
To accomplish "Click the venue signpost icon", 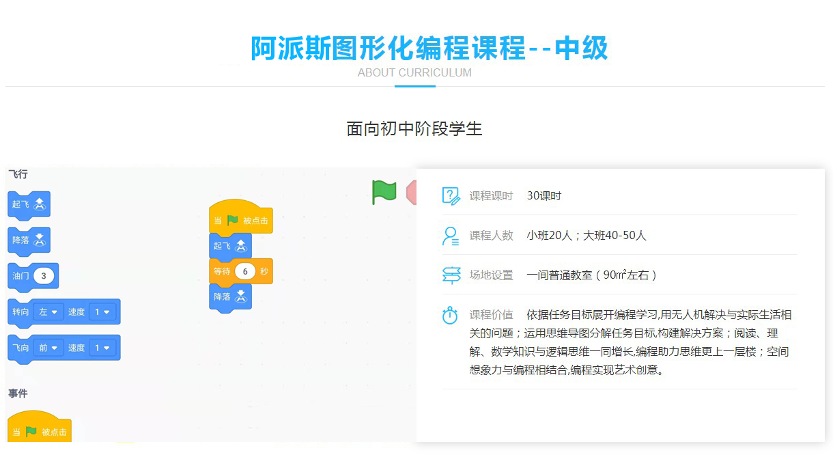I will point(451,275).
